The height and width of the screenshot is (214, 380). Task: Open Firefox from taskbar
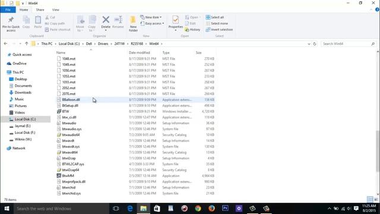[x=211, y=209]
